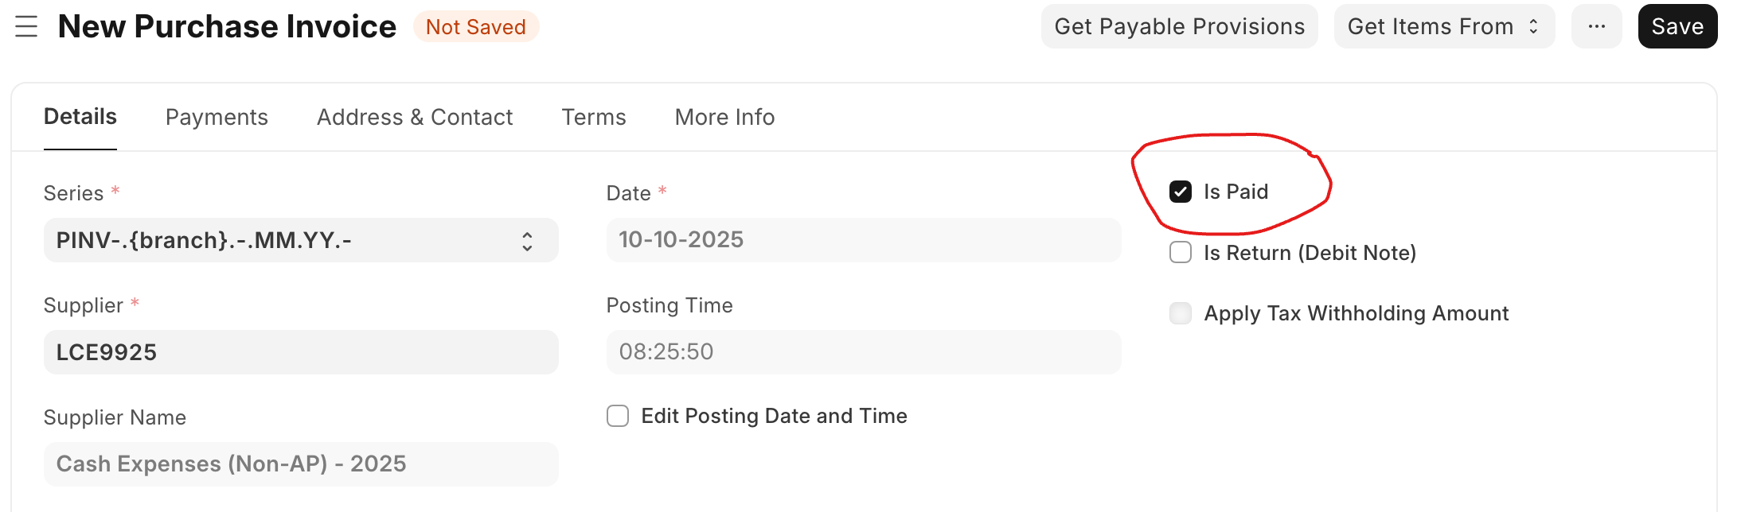Click the Series select up-down arrows

[x=527, y=241]
